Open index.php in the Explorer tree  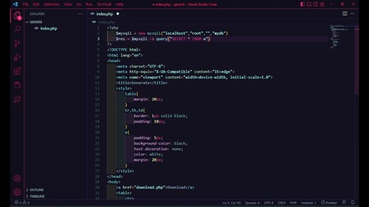point(48,28)
